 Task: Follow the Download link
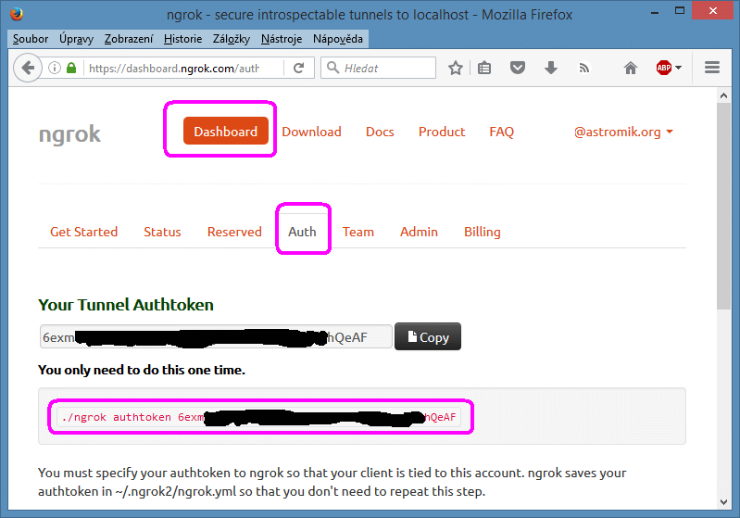coord(311,132)
